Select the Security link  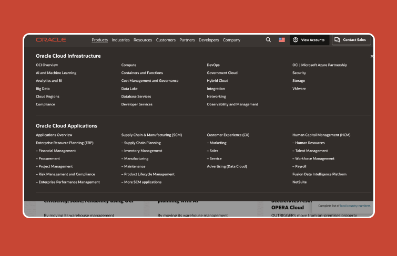coord(299,73)
